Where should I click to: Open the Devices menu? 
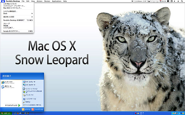(x=47, y=1)
